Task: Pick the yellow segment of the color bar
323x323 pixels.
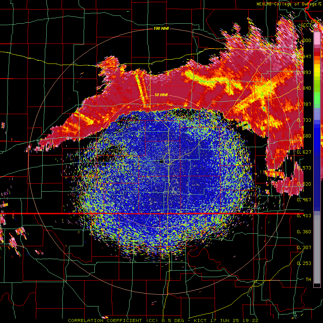Action: pos(317,70)
